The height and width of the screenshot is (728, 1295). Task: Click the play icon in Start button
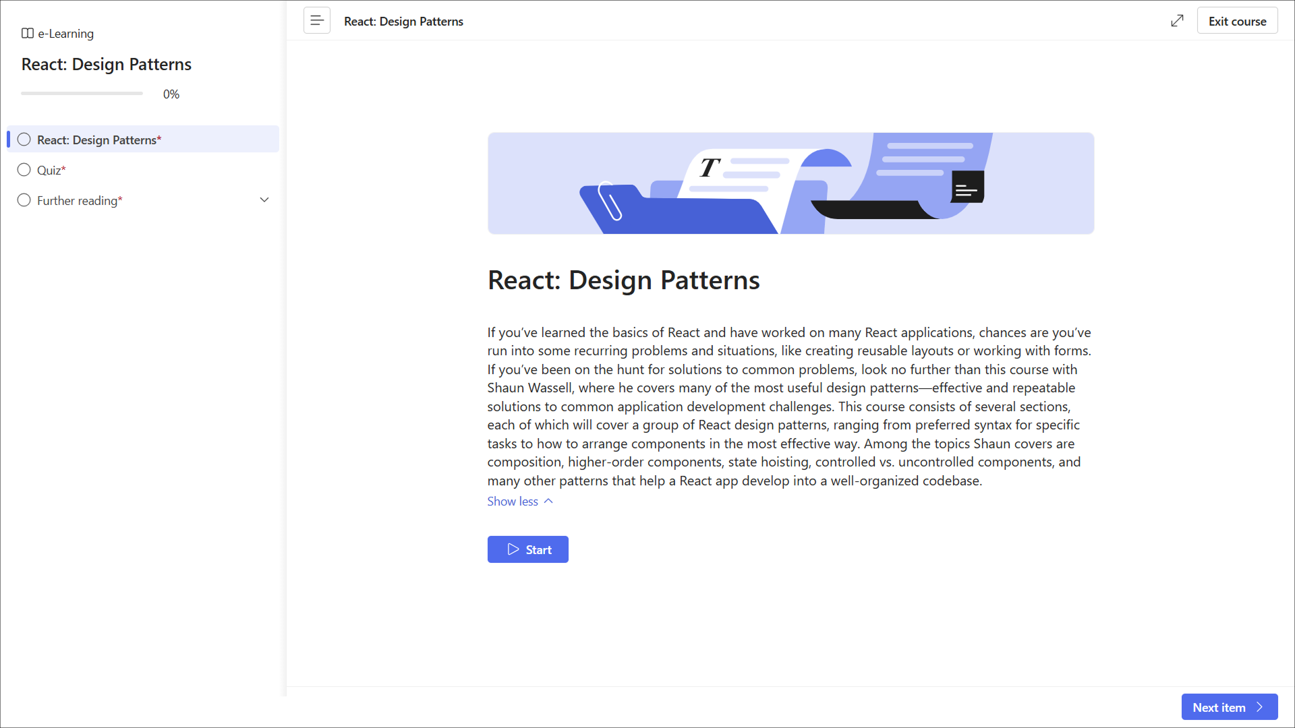click(513, 549)
